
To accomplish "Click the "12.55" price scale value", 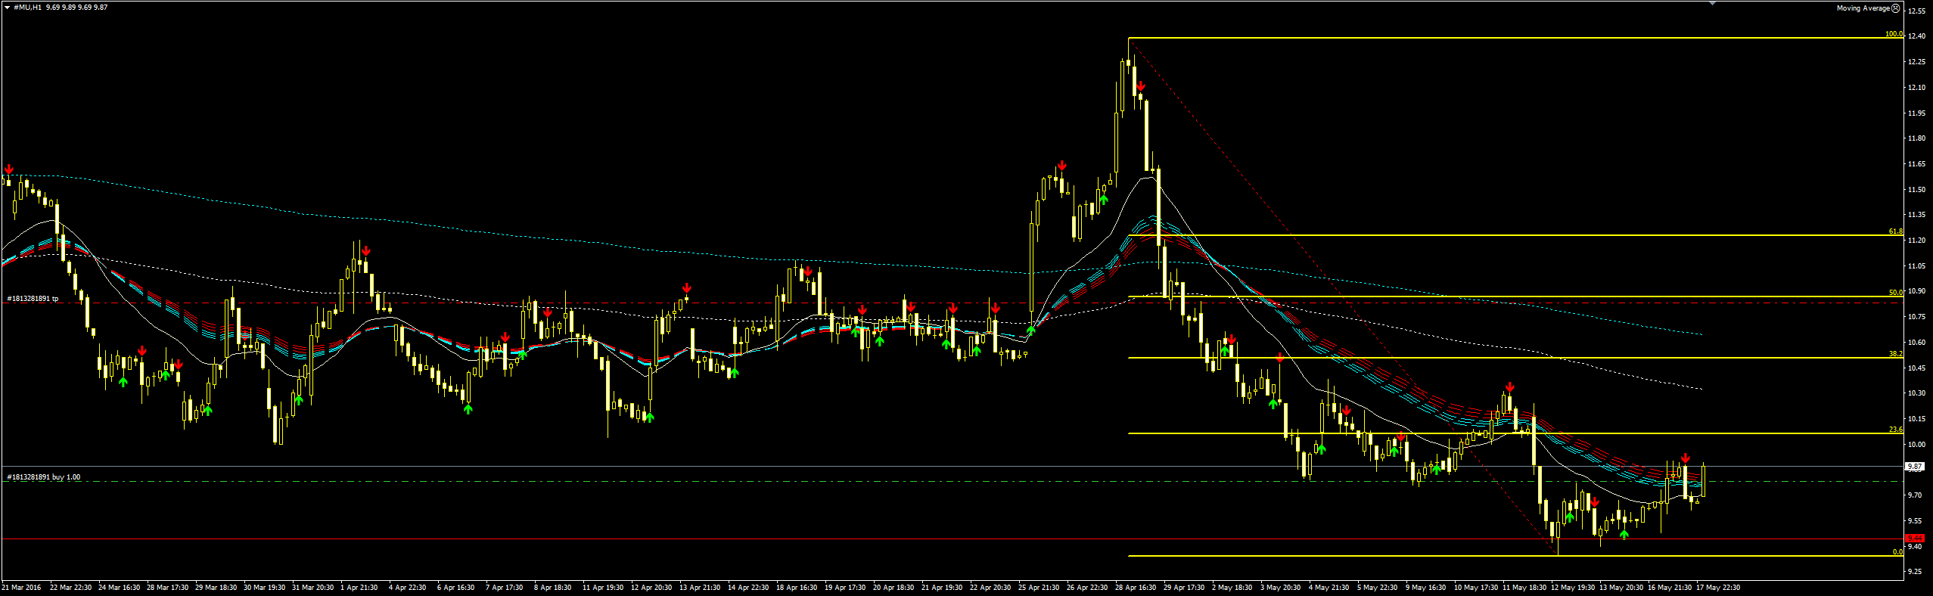I will click(1916, 11).
